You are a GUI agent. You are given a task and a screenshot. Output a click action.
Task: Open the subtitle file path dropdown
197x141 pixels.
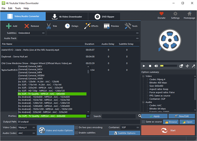pyautogui.click(x=93, y=33)
